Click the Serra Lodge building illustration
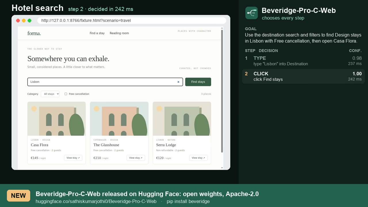Image resolution: width=368 pixels, height=207 pixels. [182, 119]
